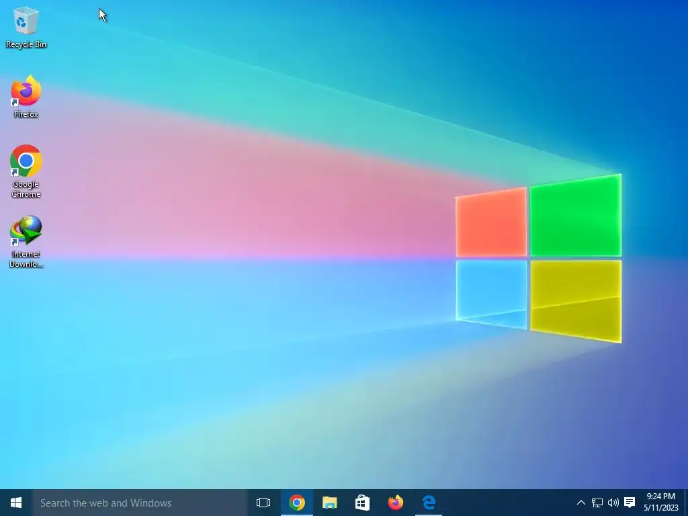Open the Windows Start menu
Viewport: 688px width, 516px height.
[x=16, y=503]
